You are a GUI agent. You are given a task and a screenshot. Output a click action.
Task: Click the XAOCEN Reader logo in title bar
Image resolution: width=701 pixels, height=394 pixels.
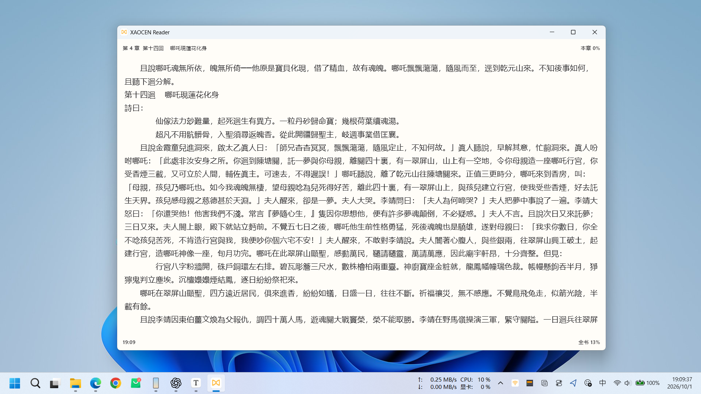click(x=124, y=32)
